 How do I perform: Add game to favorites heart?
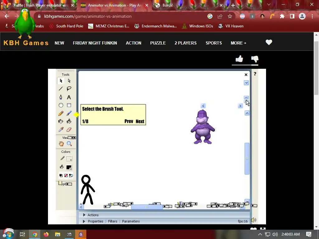click(x=269, y=42)
